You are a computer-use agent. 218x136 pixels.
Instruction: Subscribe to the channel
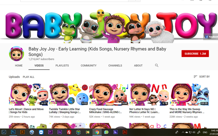tap(195, 54)
